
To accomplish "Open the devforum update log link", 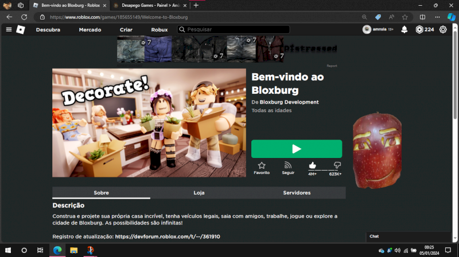I will pyautogui.click(x=168, y=236).
